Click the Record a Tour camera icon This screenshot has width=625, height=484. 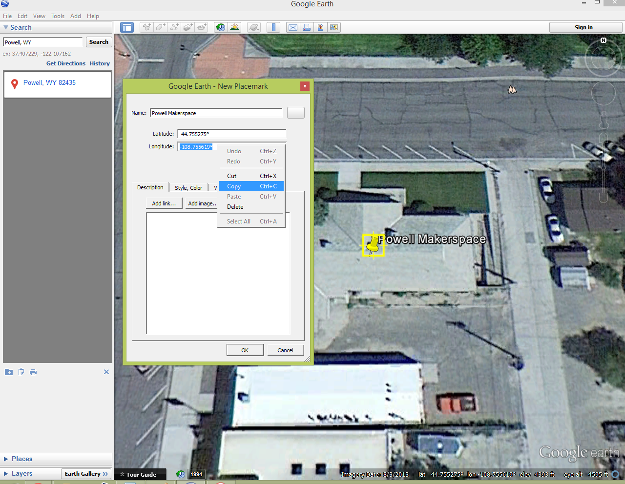[x=202, y=27]
